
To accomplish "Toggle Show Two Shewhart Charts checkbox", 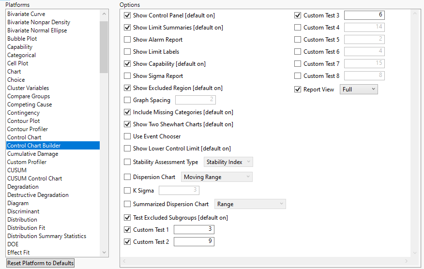I will (x=127, y=124).
